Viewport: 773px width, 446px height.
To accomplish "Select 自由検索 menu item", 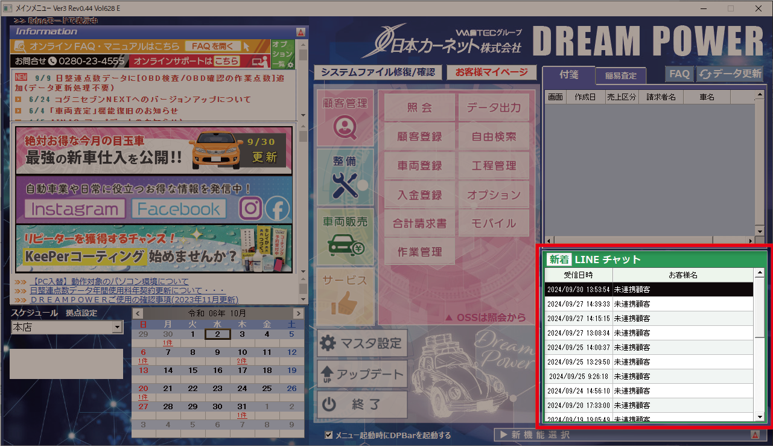I will (x=494, y=137).
